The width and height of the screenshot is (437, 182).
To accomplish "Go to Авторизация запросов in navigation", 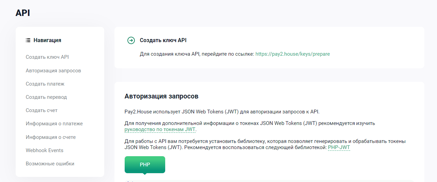I will (53, 71).
